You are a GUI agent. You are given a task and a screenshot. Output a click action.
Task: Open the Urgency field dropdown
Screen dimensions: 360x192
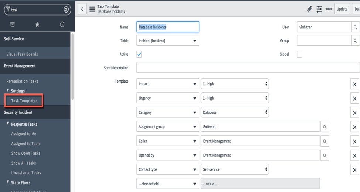click(x=168, y=98)
